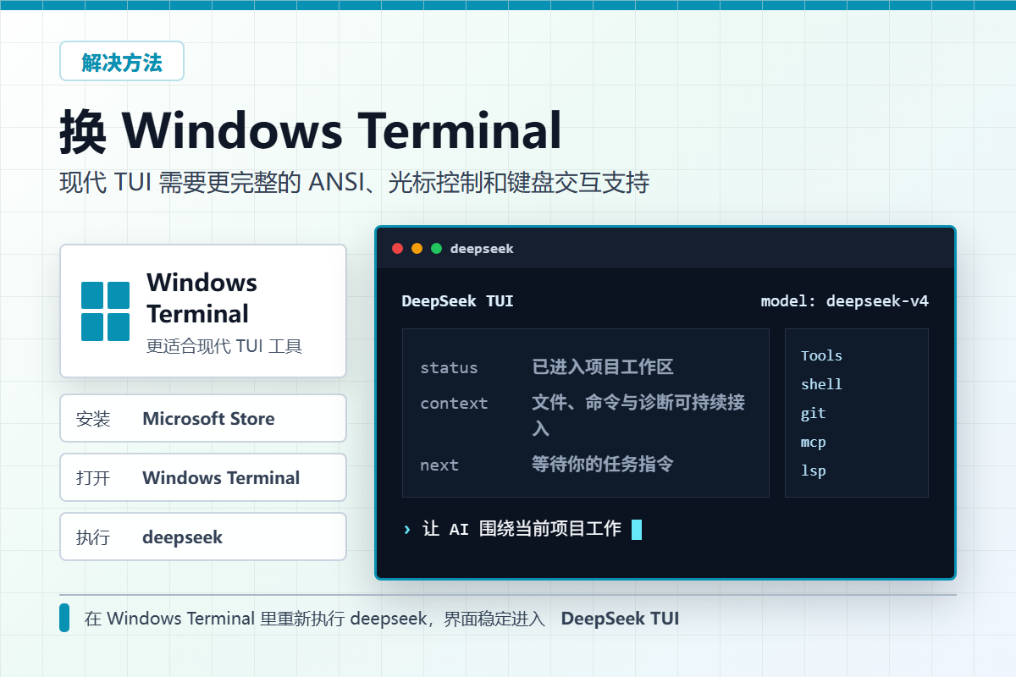The height and width of the screenshot is (677, 1016).
Task: Click the Windows Terminal four-square logo icon
Action: (x=105, y=311)
